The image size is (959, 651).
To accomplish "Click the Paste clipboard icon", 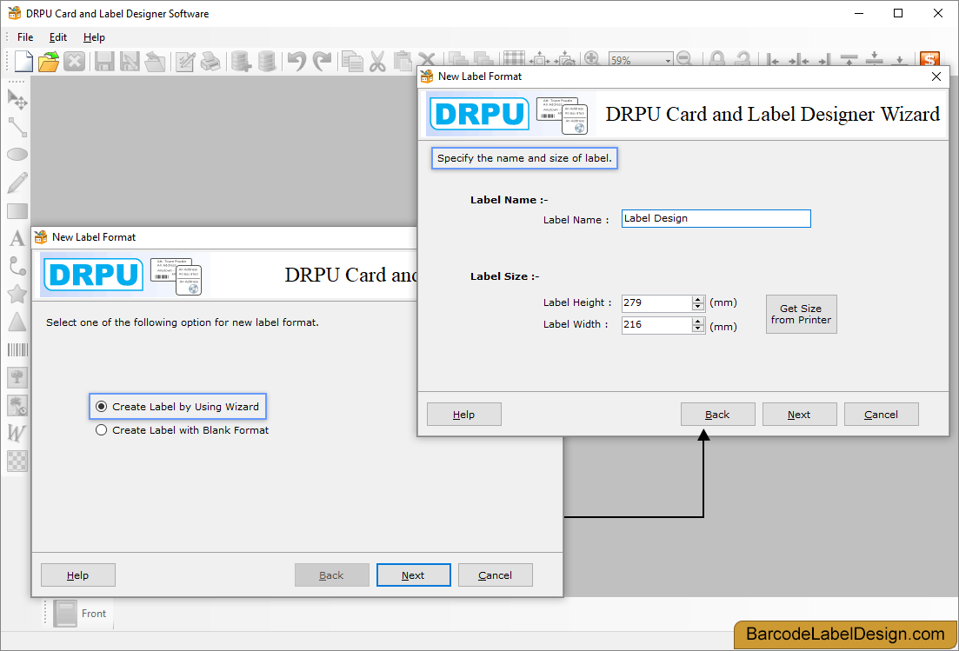I will coord(403,61).
